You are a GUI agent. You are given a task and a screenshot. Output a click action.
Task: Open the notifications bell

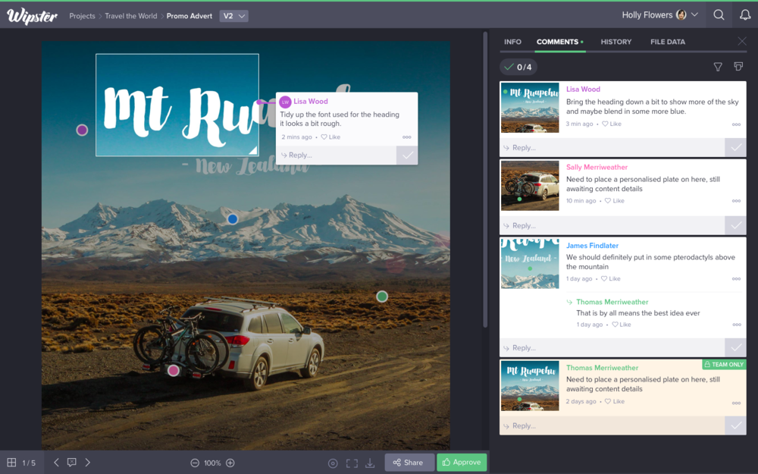(x=745, y=15)
